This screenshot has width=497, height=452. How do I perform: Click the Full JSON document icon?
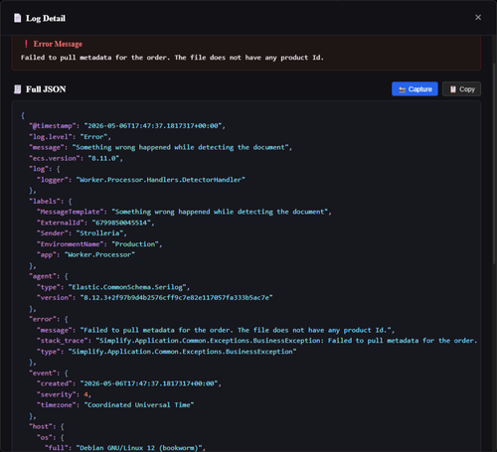17,89
